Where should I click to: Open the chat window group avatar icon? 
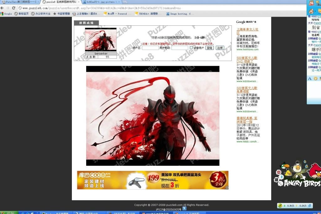[x=311, y=3]
